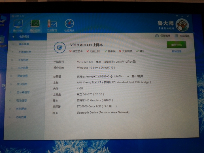The height and width of the screenshot is (153, 204).
Task: Open the 硬件体检 hardware checkup icon
Action: tap(18, 26)
